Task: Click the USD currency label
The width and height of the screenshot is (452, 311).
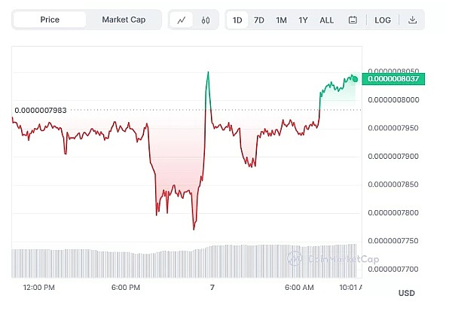Action: (x=406, y=293)
